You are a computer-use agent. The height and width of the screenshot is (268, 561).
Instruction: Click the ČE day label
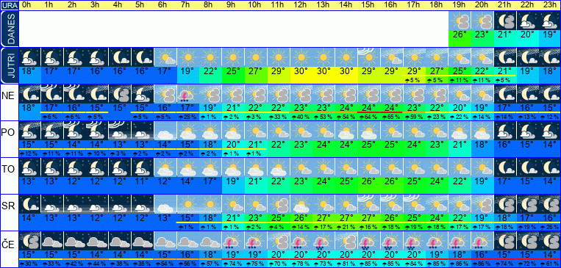(x=8, y=245)
